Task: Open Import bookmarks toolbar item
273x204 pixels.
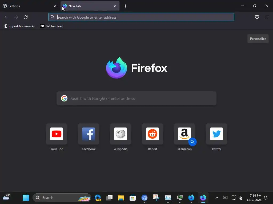Action: pyautogui.click(x=20, y=26)
